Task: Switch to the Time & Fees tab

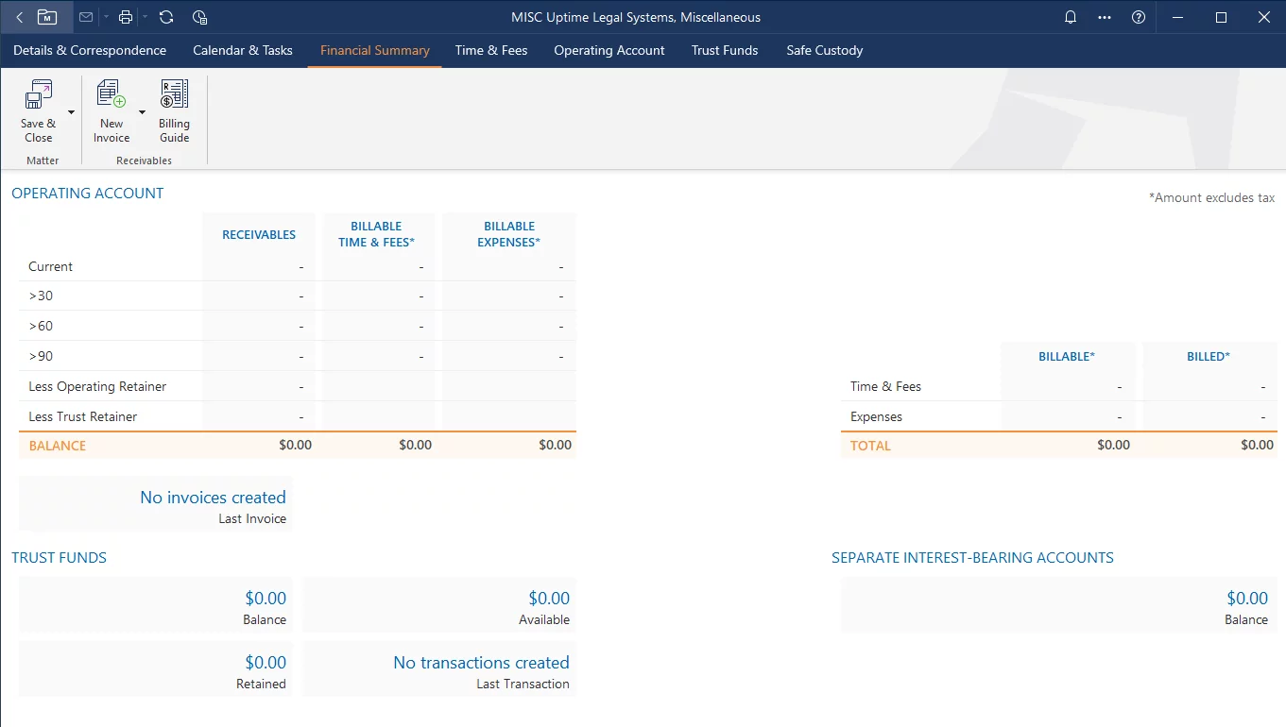Action: click(x=491, y=50)
